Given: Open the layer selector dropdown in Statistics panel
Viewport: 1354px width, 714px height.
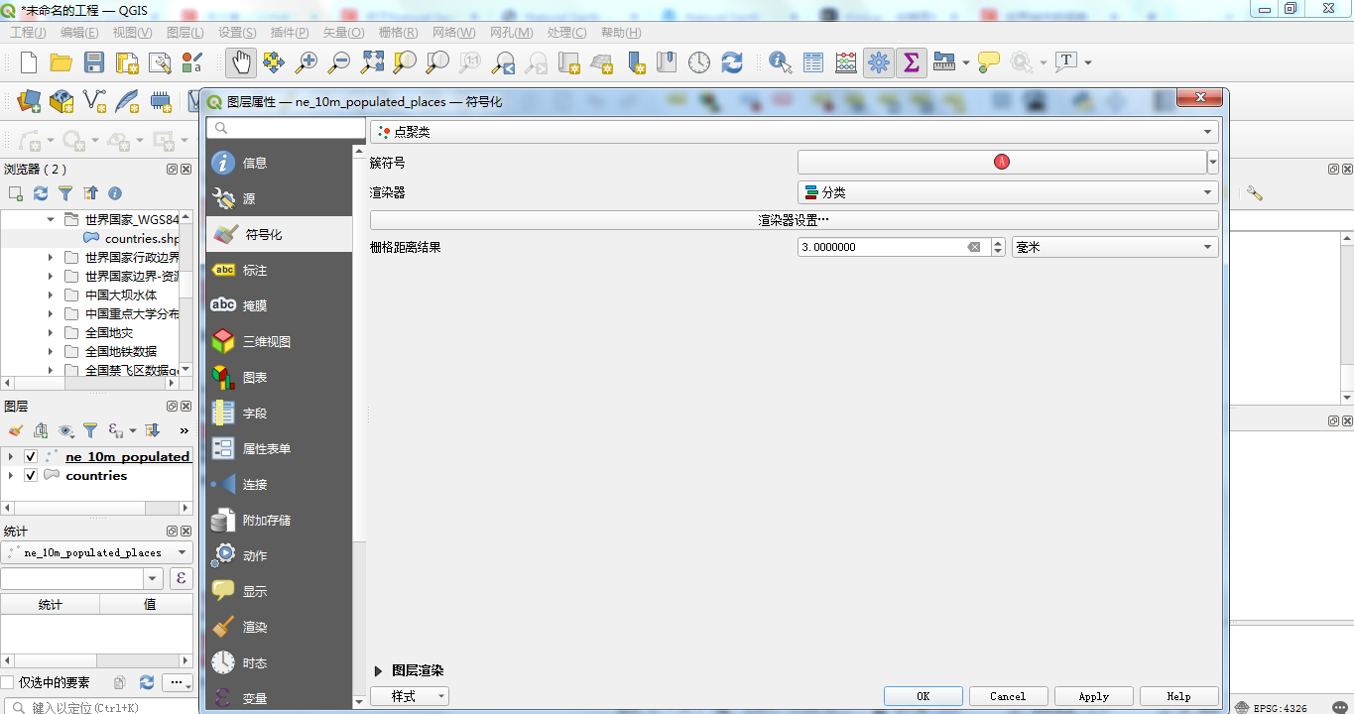Looking at the screenshot, I should [97, 552].
